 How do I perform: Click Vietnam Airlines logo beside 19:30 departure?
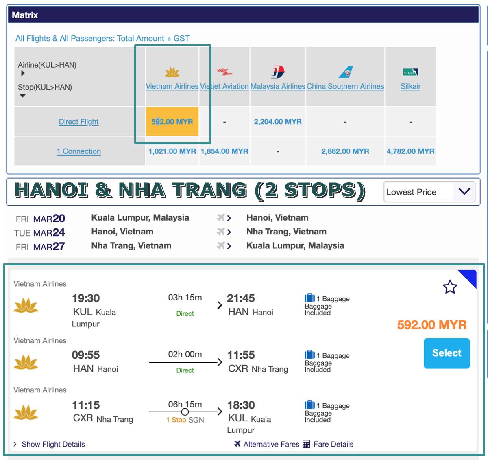click(x=26, y=306)
